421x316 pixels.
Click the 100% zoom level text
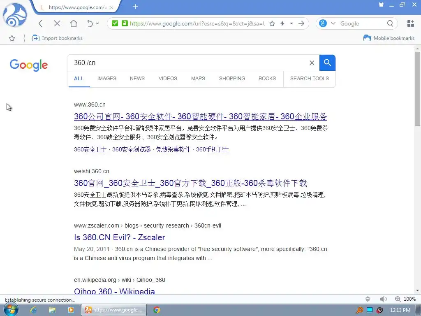410,299
